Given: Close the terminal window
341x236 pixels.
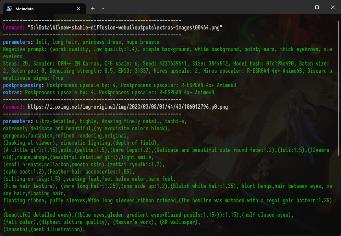Looking at the screenshot, I should [332, 7].
